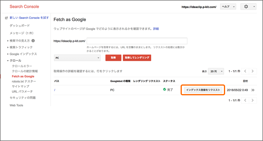263x141 pixels.
Task: Open サイトマップ in the sidebar
Action: coord(20,86)
